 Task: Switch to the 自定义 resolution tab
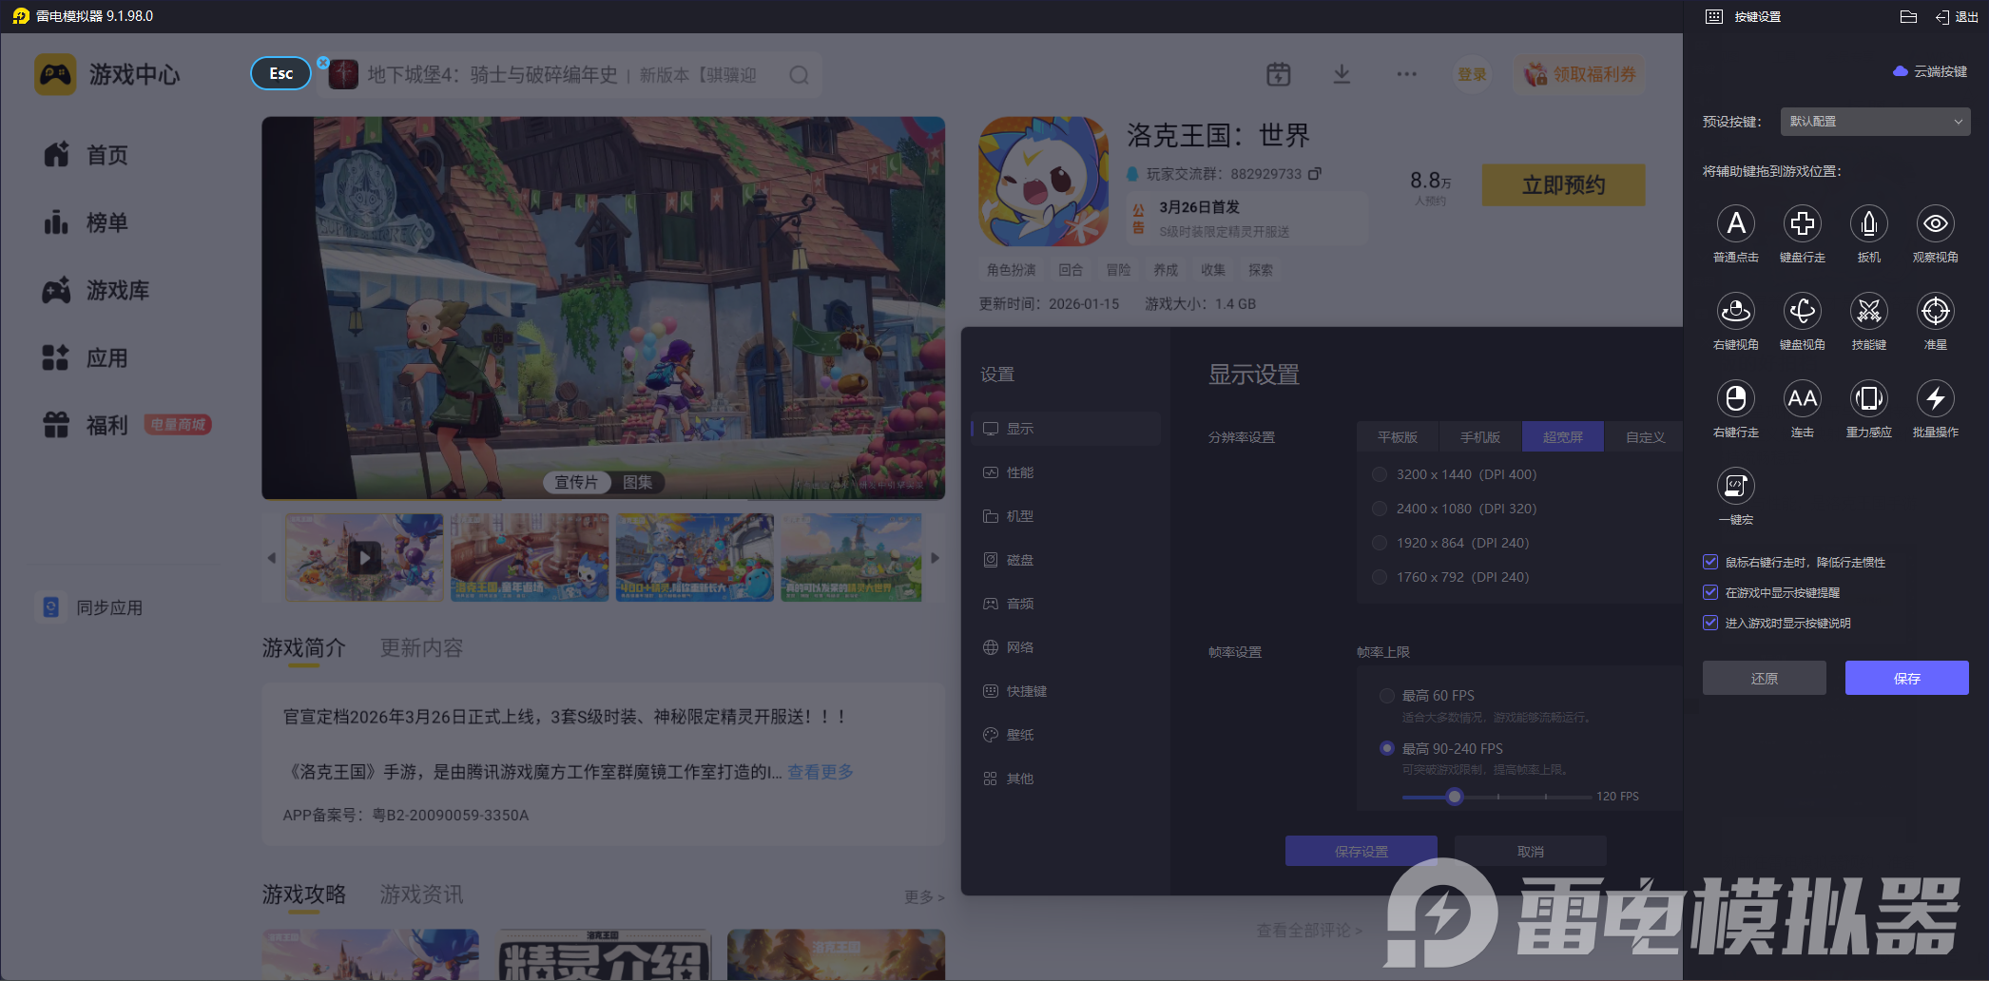1645,437
